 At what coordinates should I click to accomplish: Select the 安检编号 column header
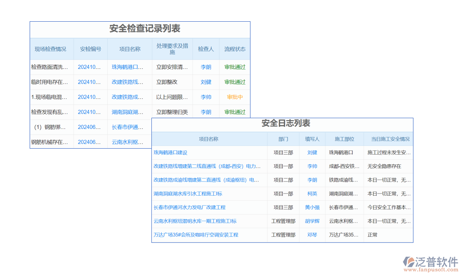tap(90, 49)
